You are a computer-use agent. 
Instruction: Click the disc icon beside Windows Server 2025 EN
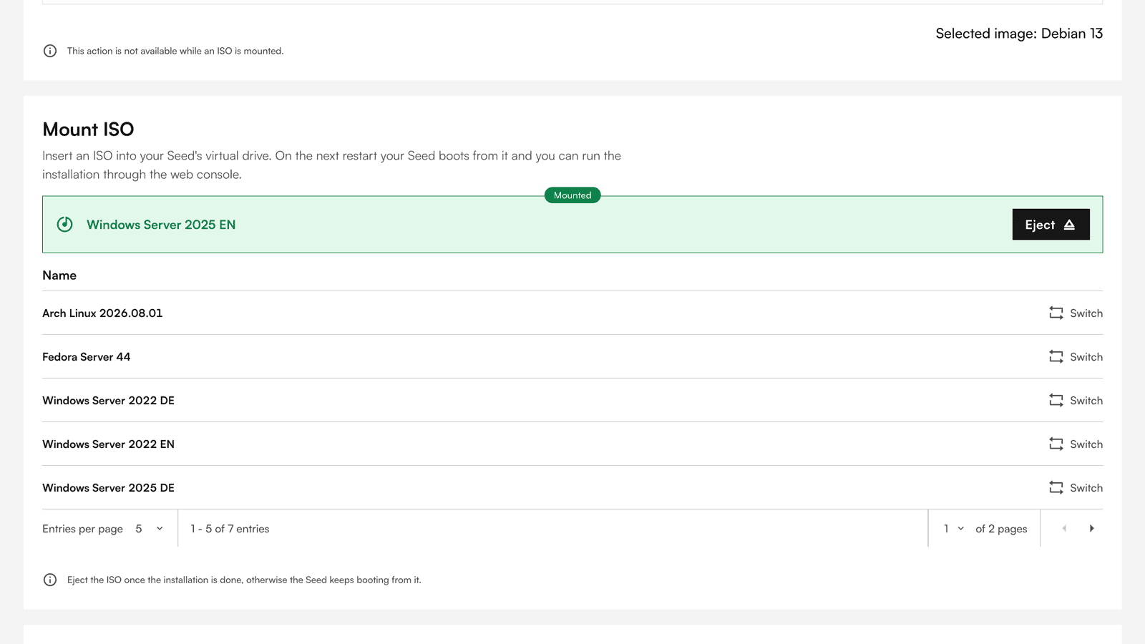[x=64, y=225]
